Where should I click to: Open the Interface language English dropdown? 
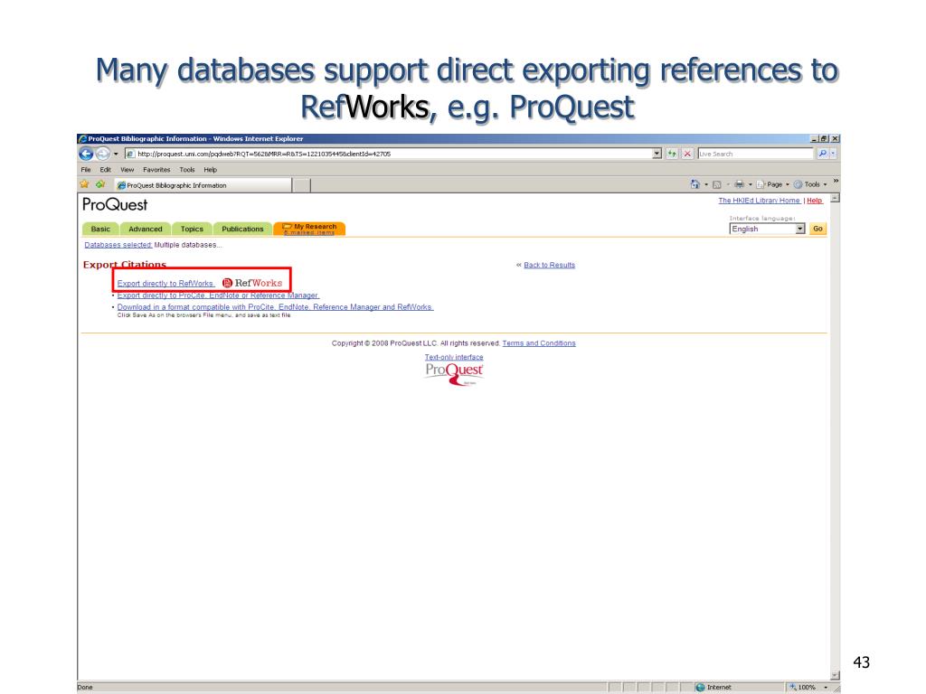pos(767,229)
